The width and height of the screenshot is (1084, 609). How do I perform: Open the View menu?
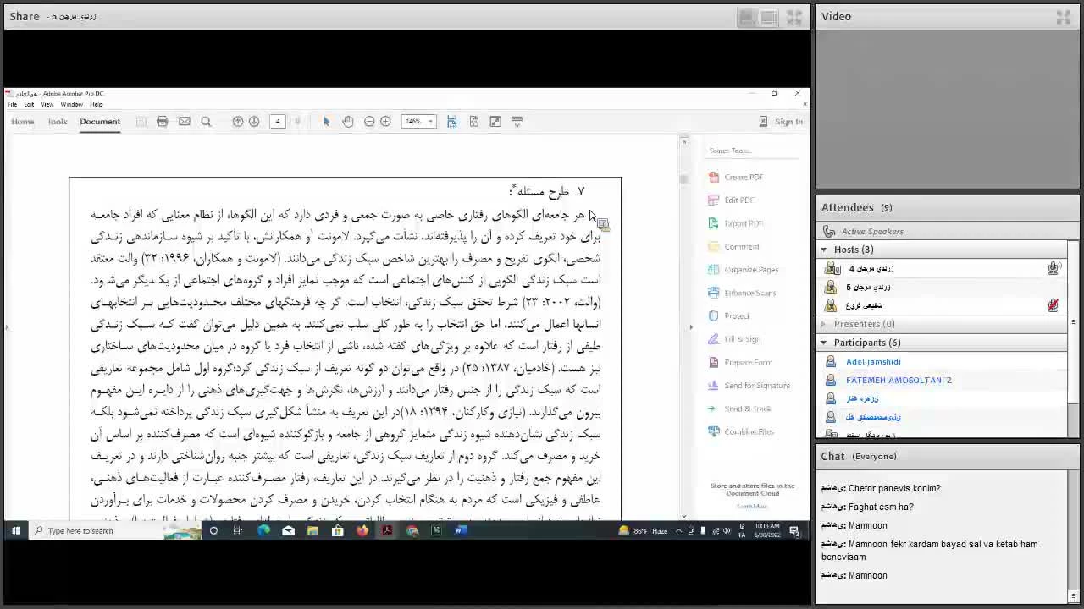pyautogui.click(x=47, y=104)
